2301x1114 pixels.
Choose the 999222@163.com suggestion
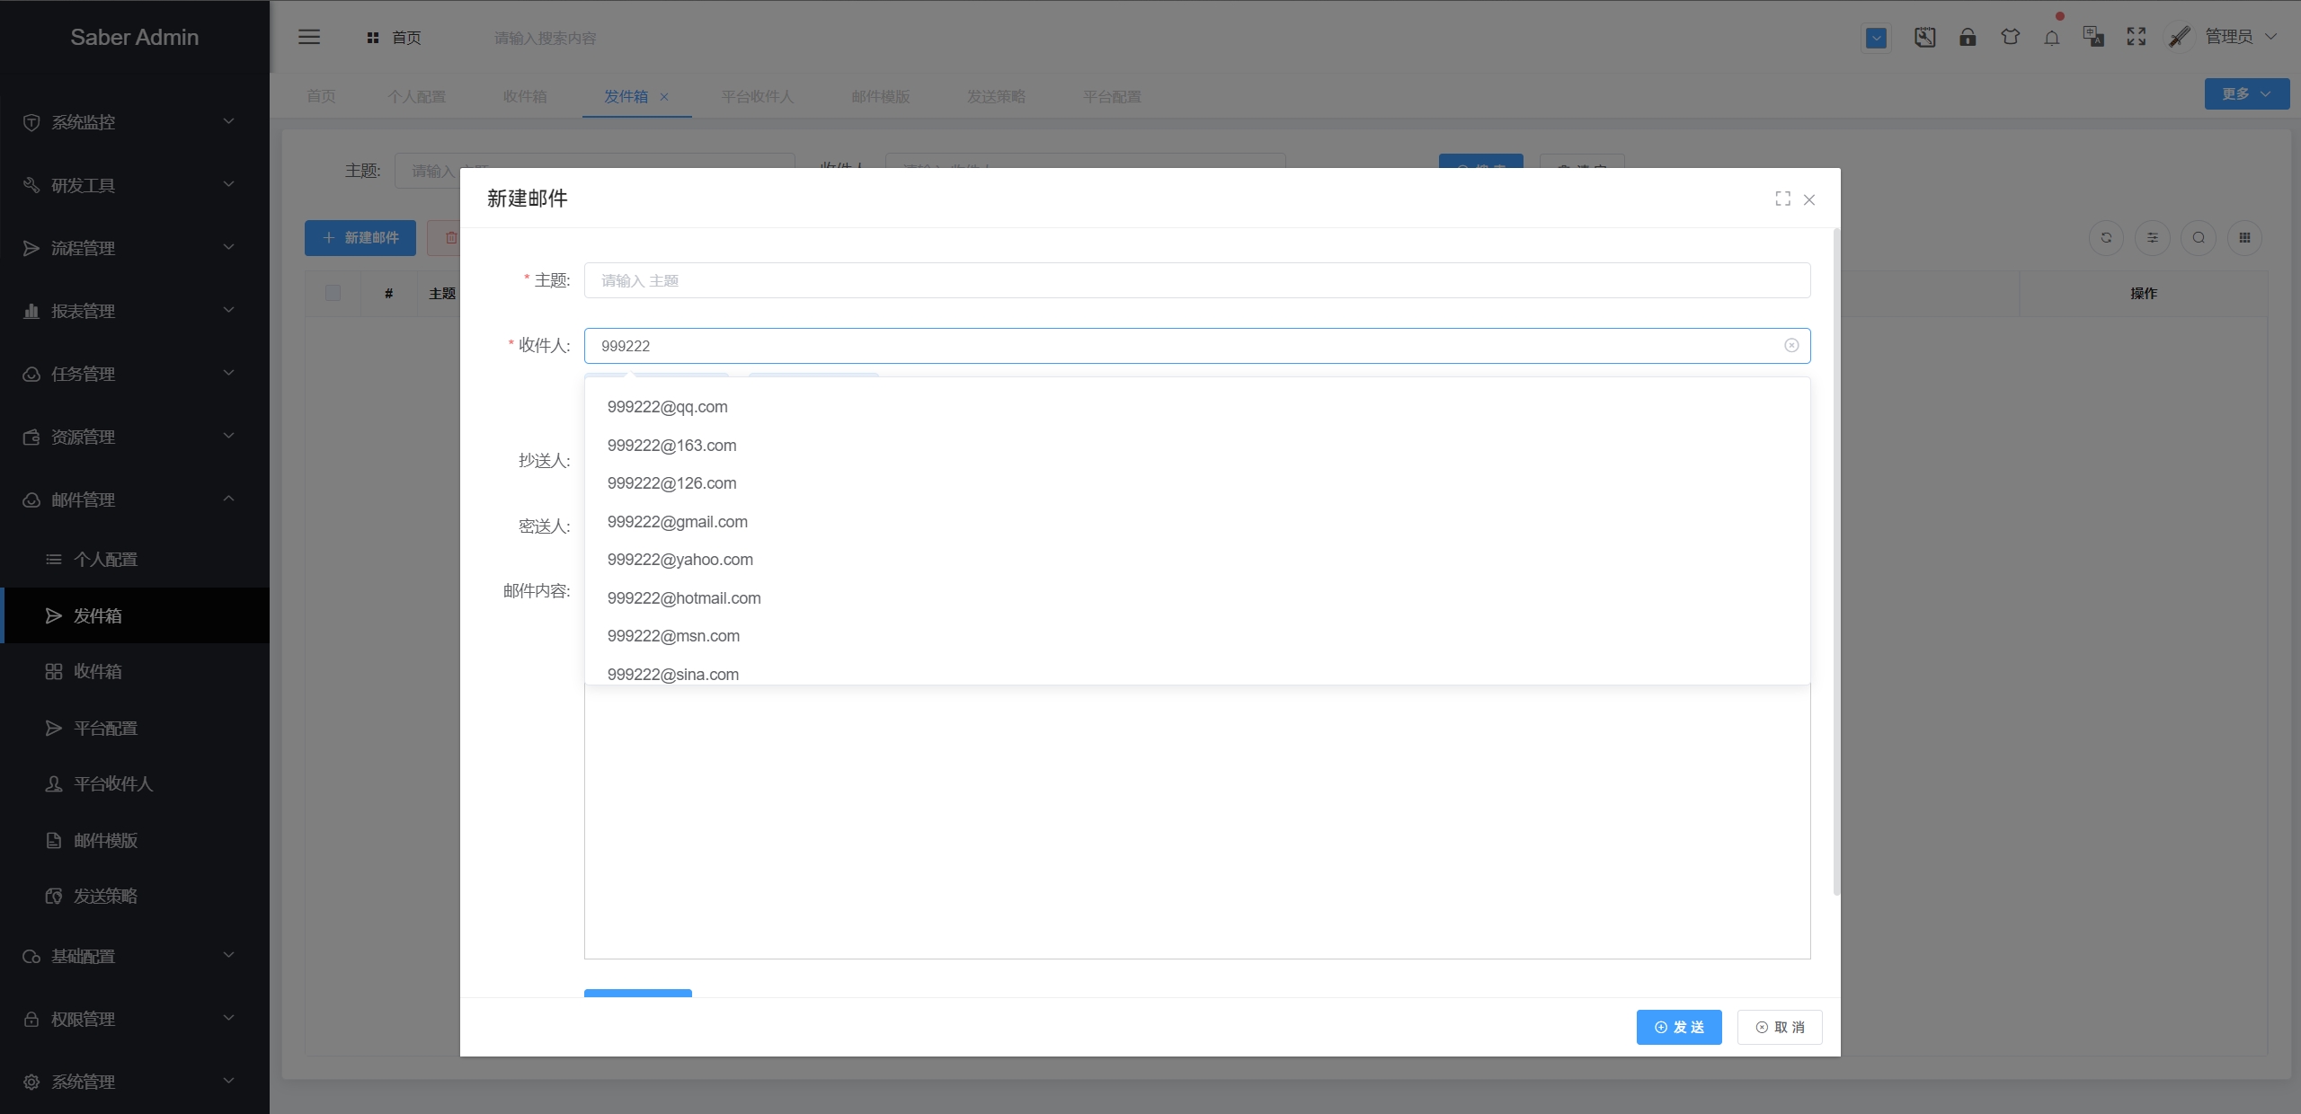(1197, 446)
